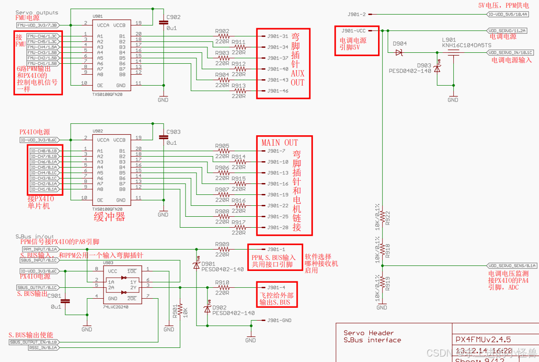Image resolution: width=539 pixels, height=362 pixels.
Task: Select the R909 resistor symbol
Action: point(224,250)
